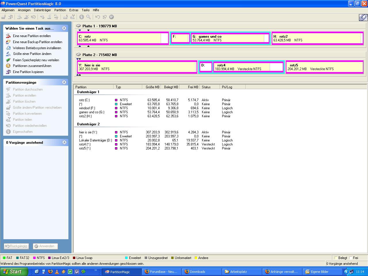This screenshot has width=368, height=276.
Task: Switch to the Downloads taskbar window
Action: coord(202,272)
